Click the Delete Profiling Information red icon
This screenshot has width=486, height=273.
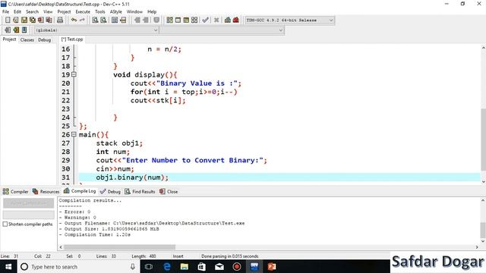[236, 20]
